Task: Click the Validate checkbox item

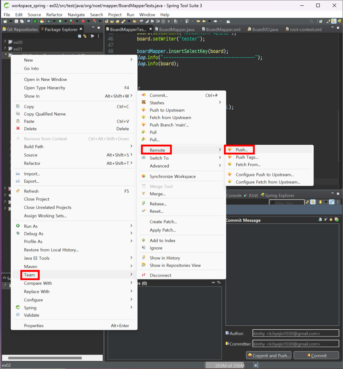Action: (x=74, y=315)
